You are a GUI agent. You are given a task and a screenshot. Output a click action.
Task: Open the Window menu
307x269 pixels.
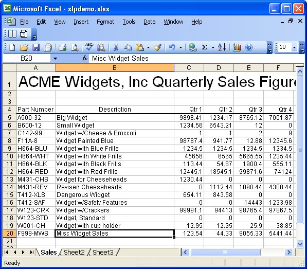[x=173, y=22]
